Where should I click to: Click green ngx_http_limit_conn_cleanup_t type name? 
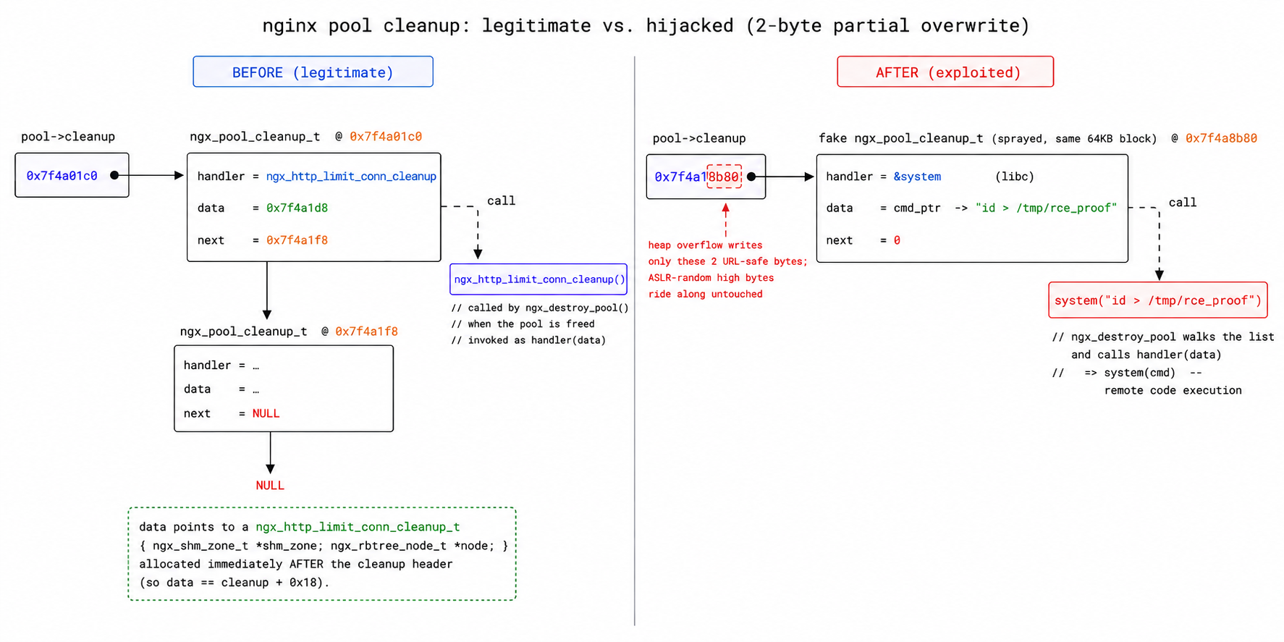pyautogui.click(x=358, y=527)
